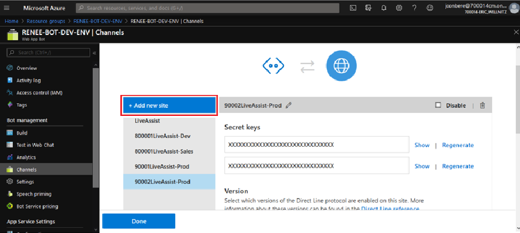Click the Add new site button
The width and height of the screenshot is (520, 233).
click(169, 106)
